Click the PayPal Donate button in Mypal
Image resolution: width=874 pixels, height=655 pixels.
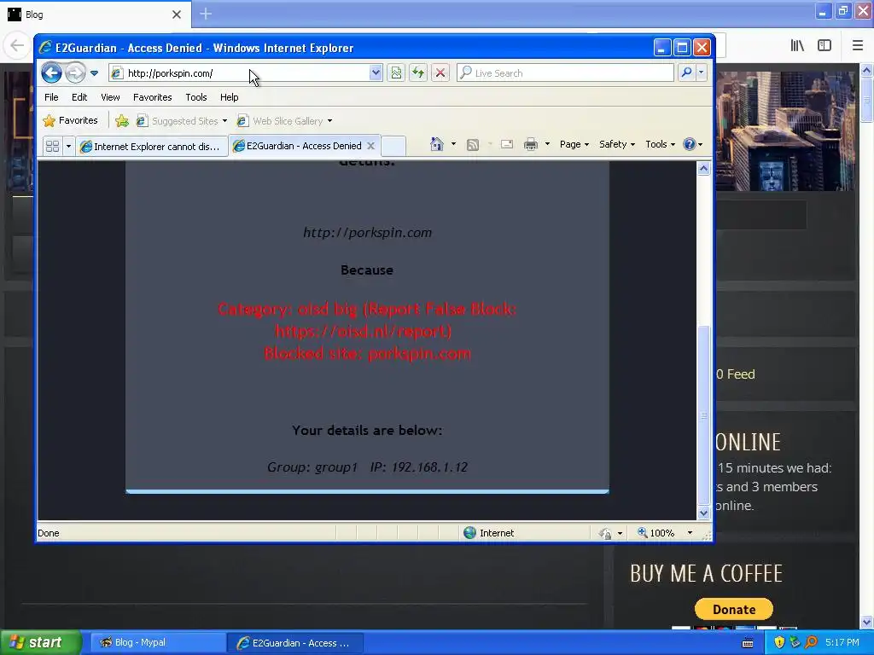pos(733,609)
